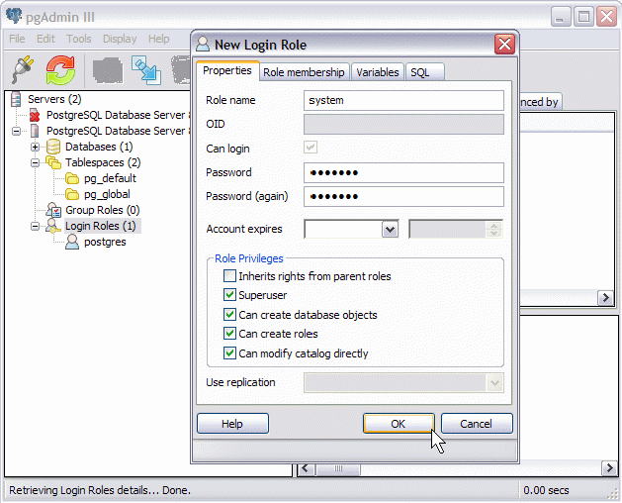Screen dimensions: 622x503
Task: Uncheck Can modify catalog directly
Action: [229, 352]
